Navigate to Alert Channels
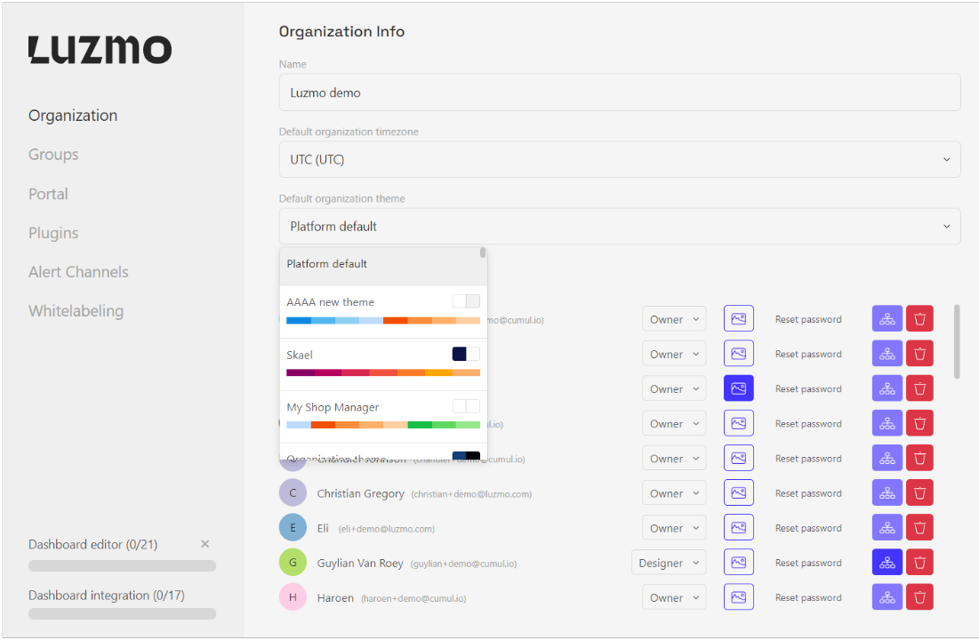The height and width of the screenshot is (640, 979). point(78,272)
